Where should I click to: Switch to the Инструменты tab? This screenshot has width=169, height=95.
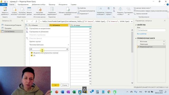[x=63, y=4]
